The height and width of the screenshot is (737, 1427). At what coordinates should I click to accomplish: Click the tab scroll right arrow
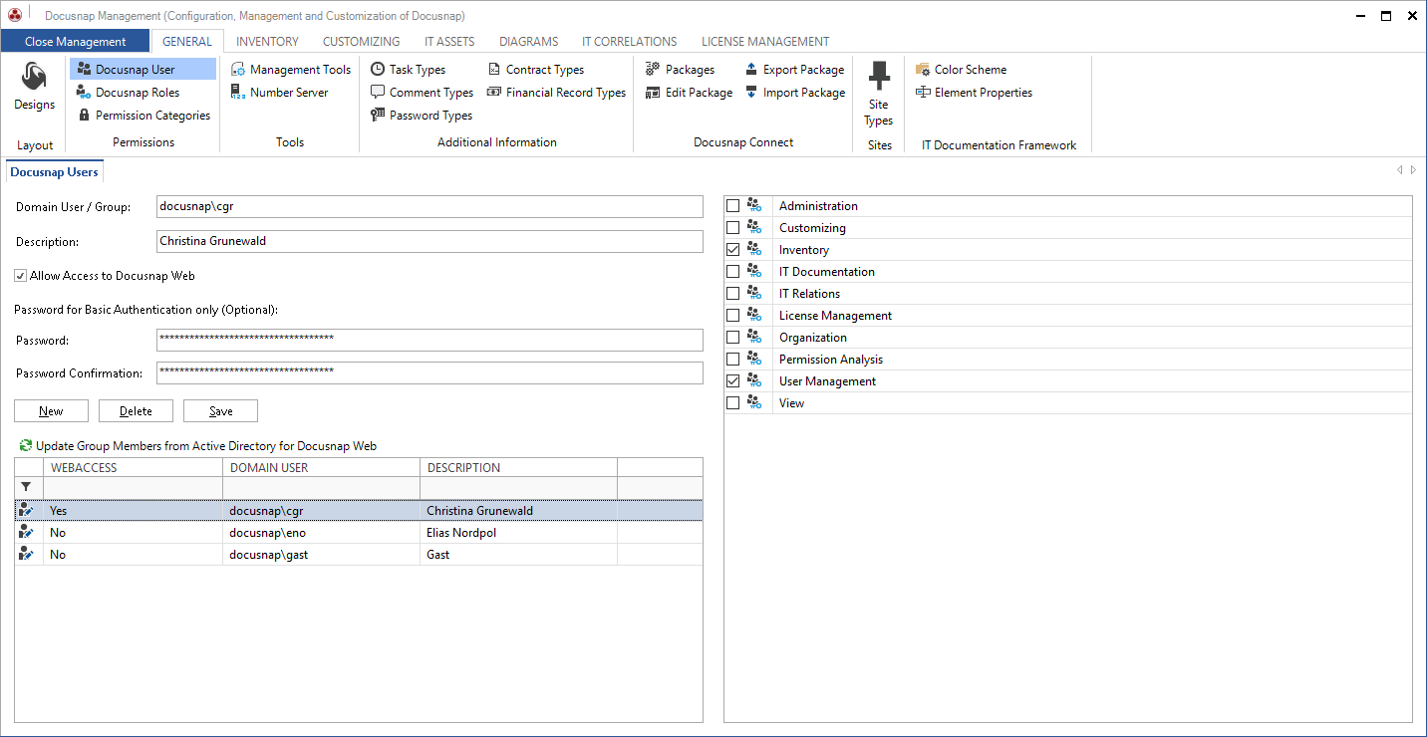coord(1414,170)
